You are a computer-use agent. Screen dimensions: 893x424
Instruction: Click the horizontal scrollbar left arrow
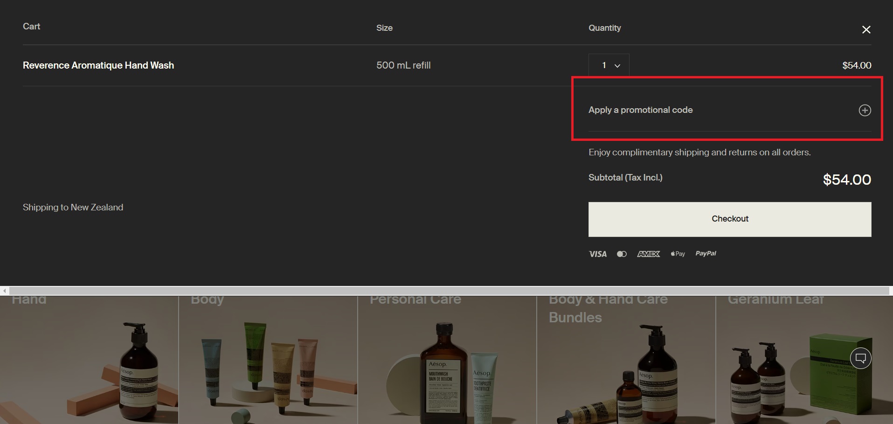(4, 291)
